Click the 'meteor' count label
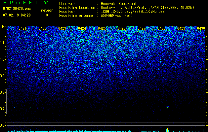 [47, 10]
